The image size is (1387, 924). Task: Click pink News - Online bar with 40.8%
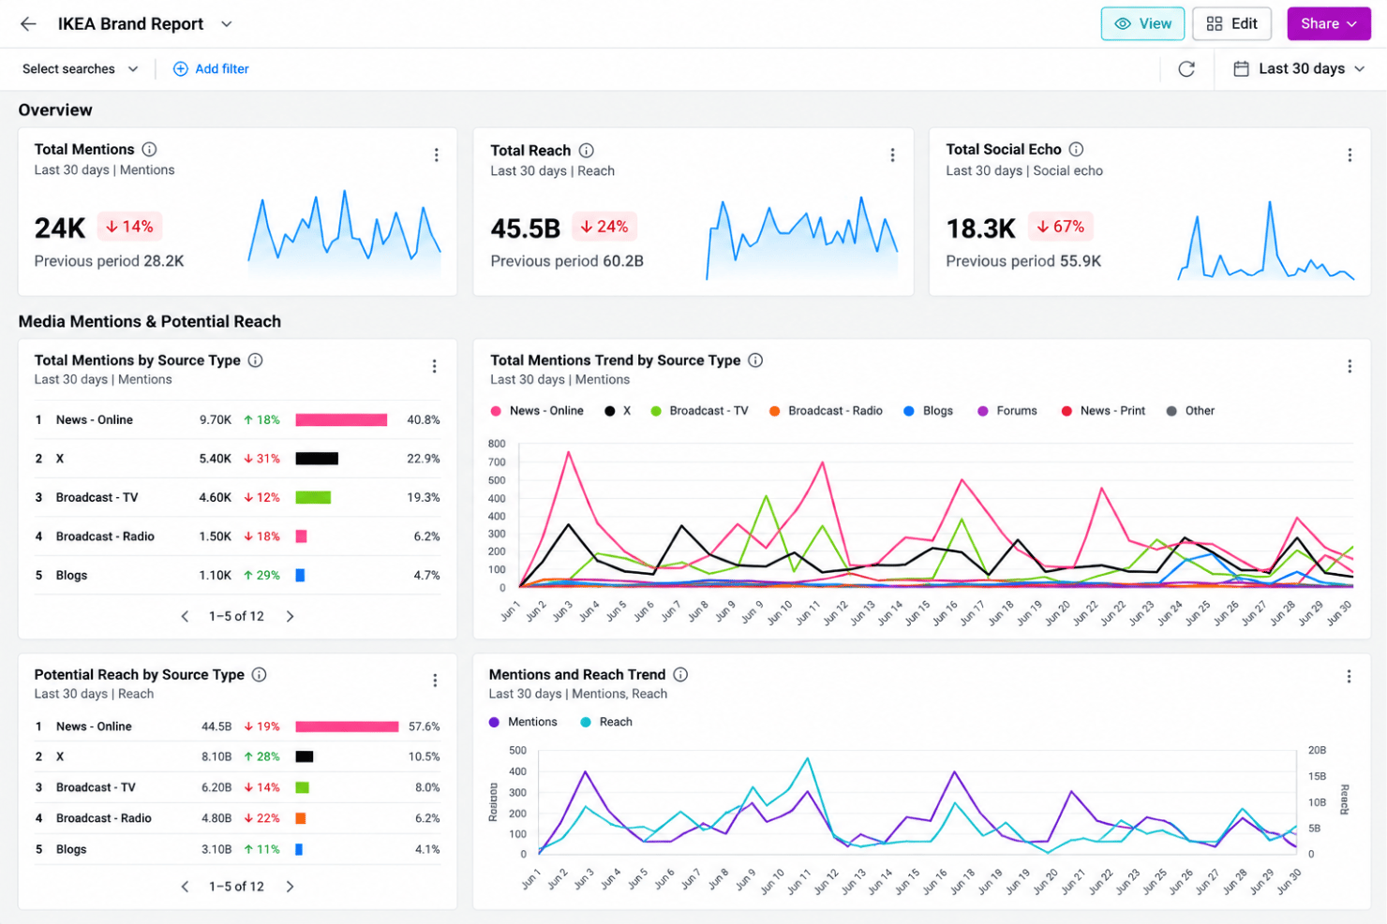coord(341,420)
